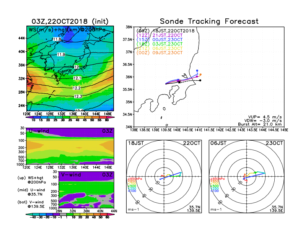Click the "(up) WS+hgt @200hPa" caption
The height and width of the screenshot is (234, 303).
click(32, 180)
